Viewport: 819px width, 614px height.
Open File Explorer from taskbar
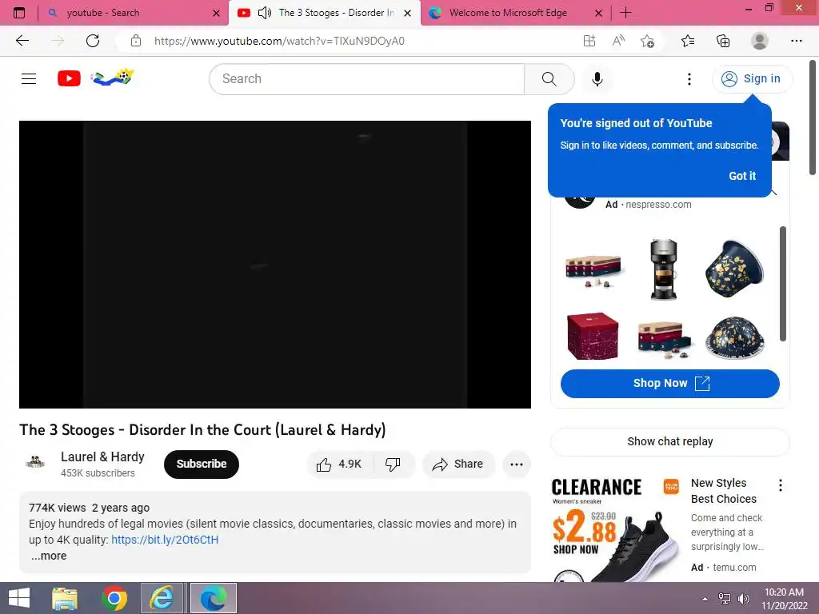[x=66, y=598]
